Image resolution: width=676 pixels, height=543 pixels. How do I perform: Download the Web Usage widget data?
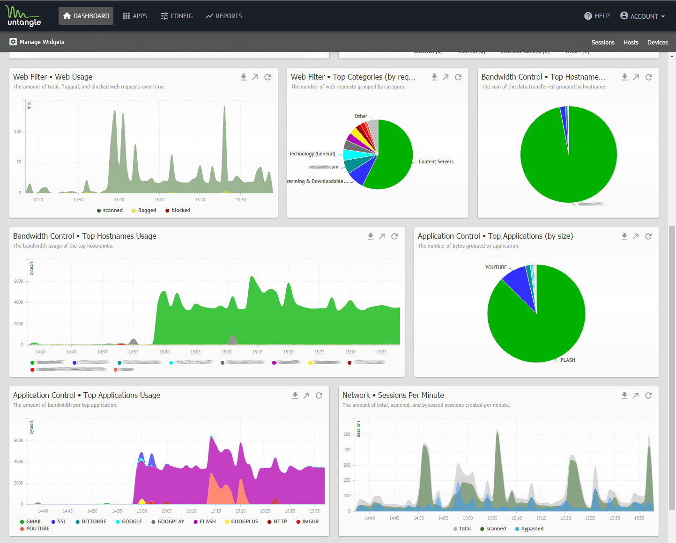(244, 77)
